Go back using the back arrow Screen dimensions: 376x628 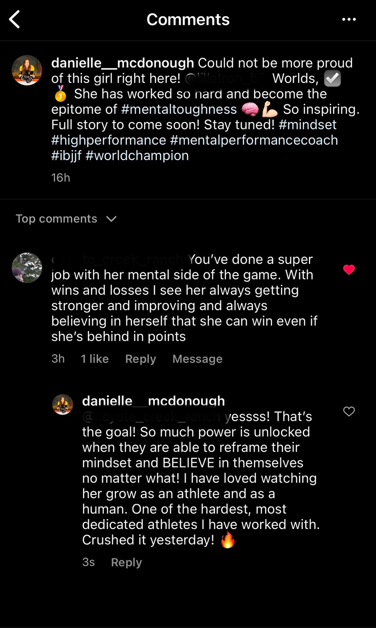click(15, 20)
